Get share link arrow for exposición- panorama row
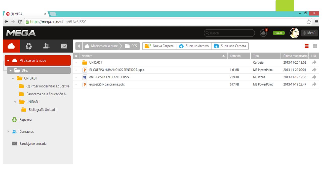 click(x=314, y=84)
